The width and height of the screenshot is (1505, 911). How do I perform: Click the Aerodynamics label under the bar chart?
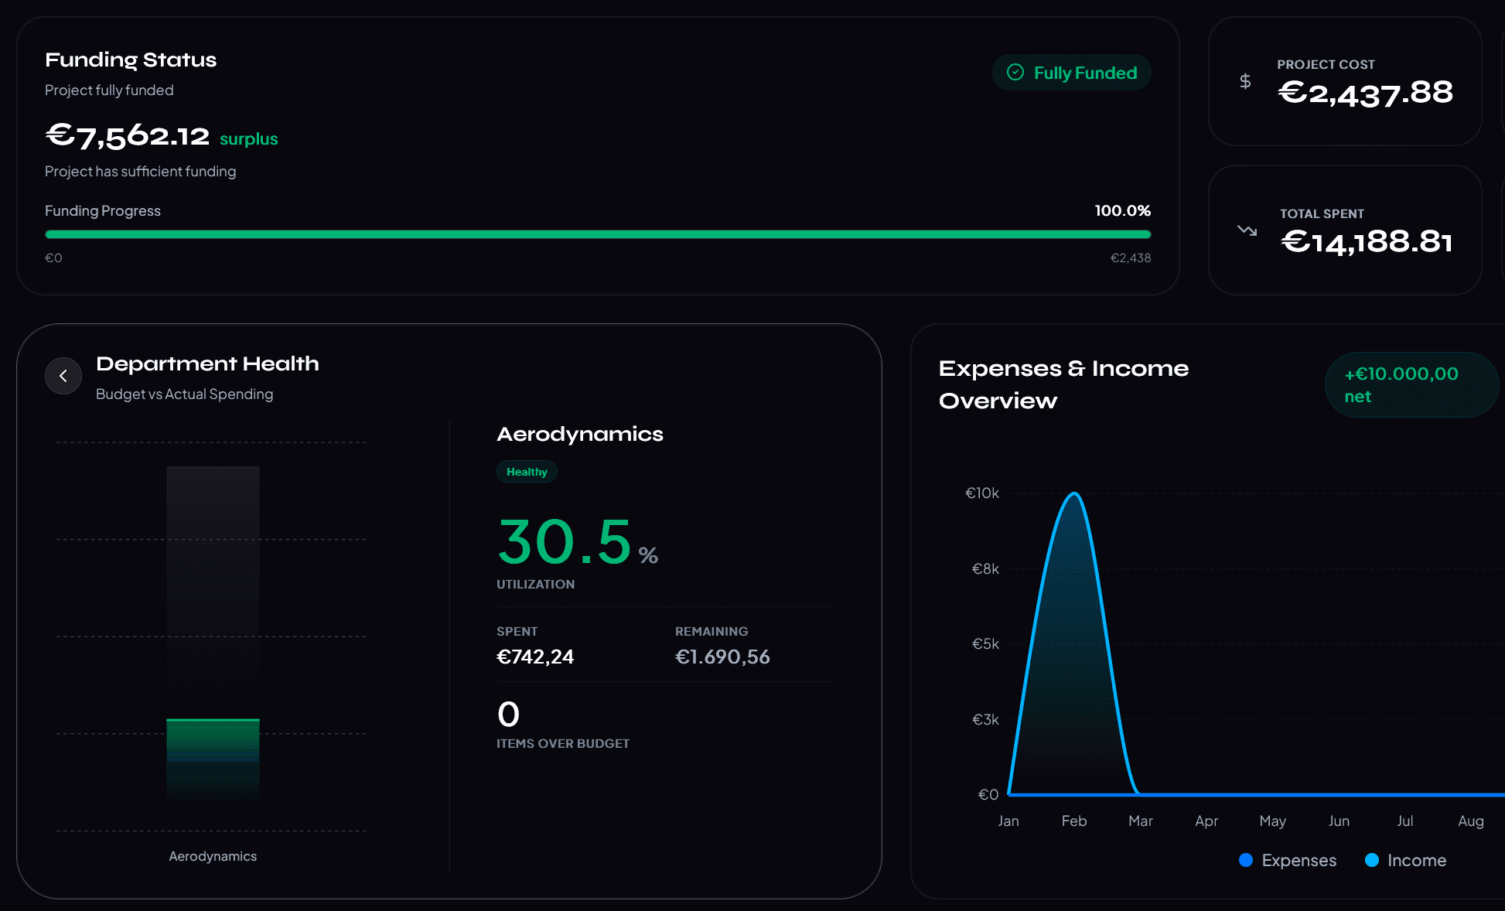(213, 856)
